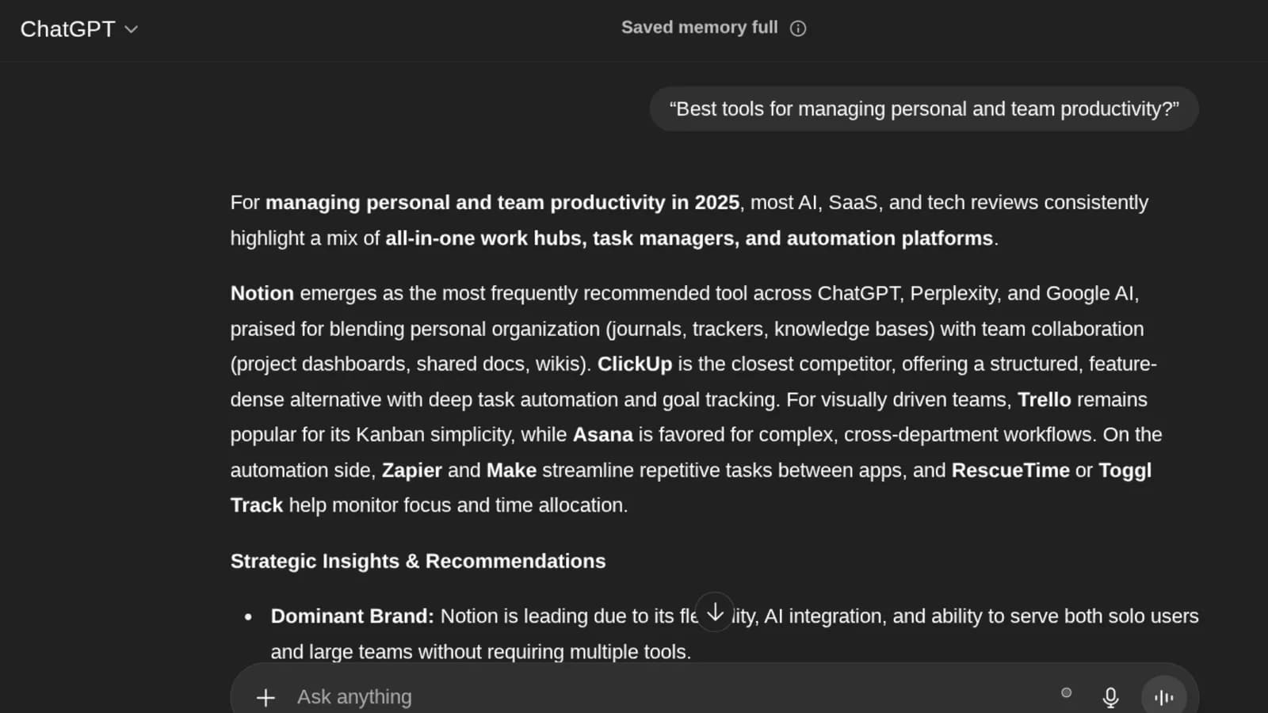This screenshot has height=713, width=1268.
Task: Click the bold word Asana in the response
Action: 602,434
